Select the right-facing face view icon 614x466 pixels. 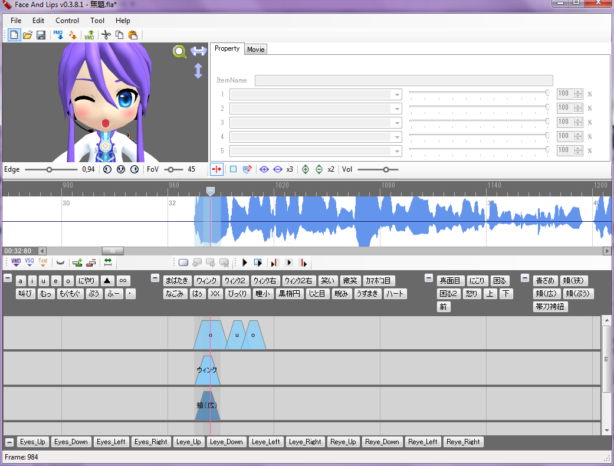point(134,169)
